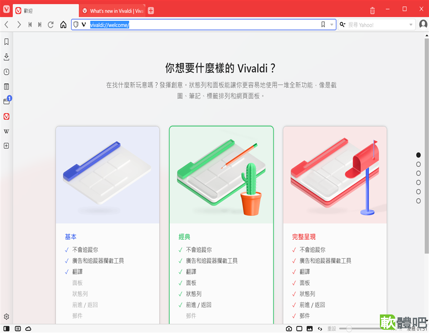Bookmark this page from address bar
This screenshot has width=429, height=333.
[x=323, y=25]
